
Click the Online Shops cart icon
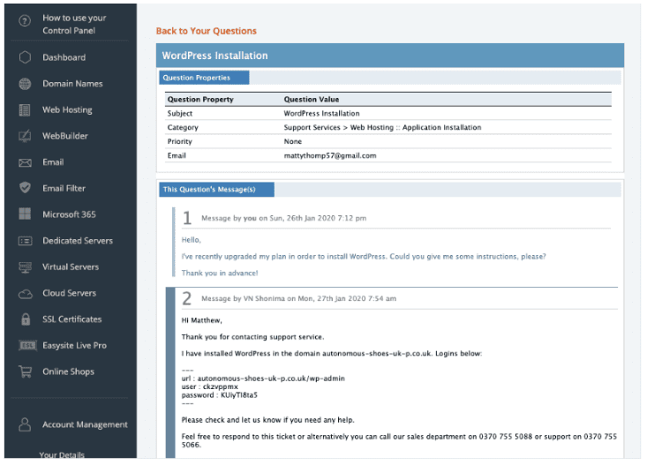[x=25, y=371]
